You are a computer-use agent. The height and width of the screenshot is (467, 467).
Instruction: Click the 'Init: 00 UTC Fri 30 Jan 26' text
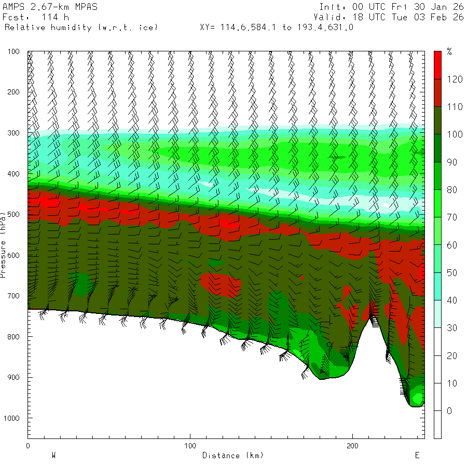tap(392, 7)
